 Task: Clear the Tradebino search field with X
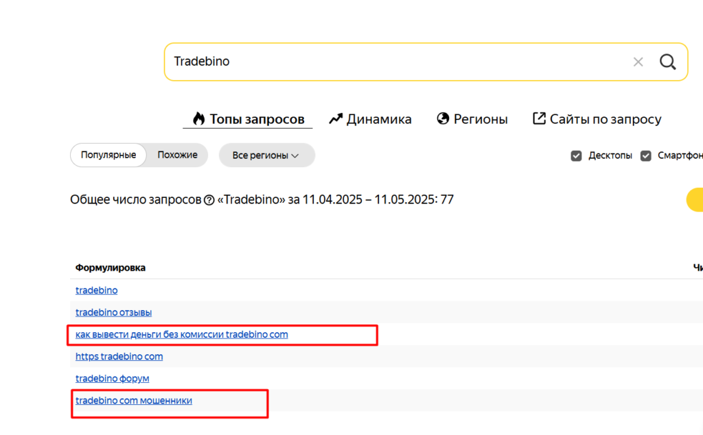638,62
